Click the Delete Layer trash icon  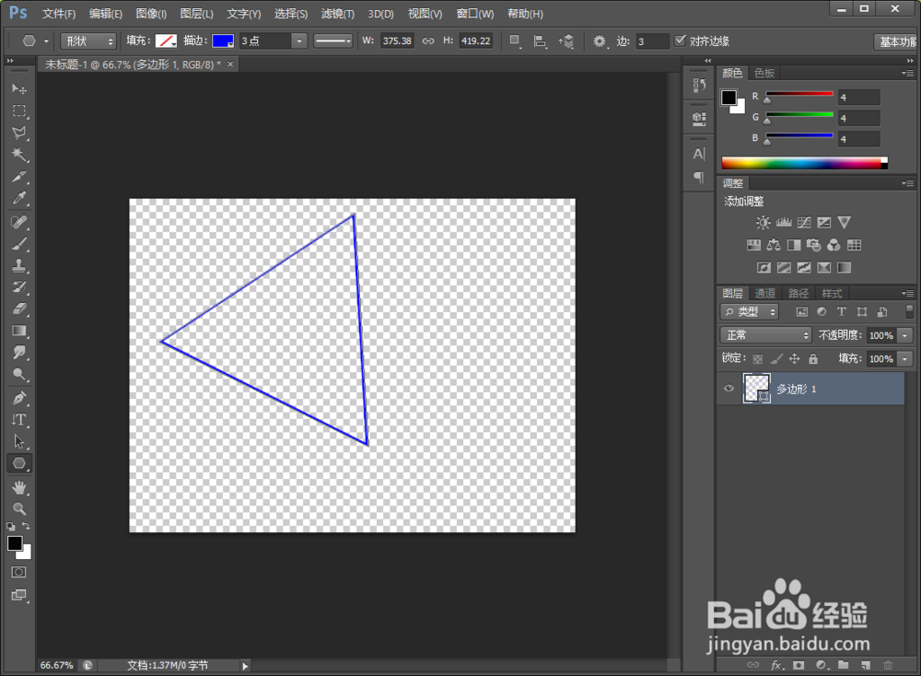pyautogui.click(x=888, y=665)
